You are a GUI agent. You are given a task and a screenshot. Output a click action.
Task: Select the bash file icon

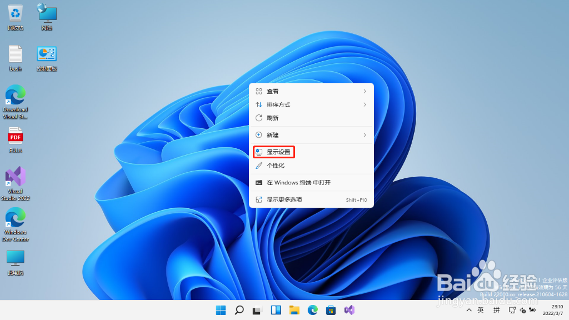click(x=15, y=58)
